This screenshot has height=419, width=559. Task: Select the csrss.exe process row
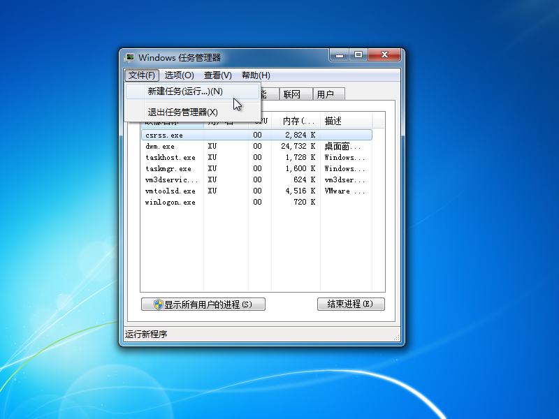tap(171, 135)
